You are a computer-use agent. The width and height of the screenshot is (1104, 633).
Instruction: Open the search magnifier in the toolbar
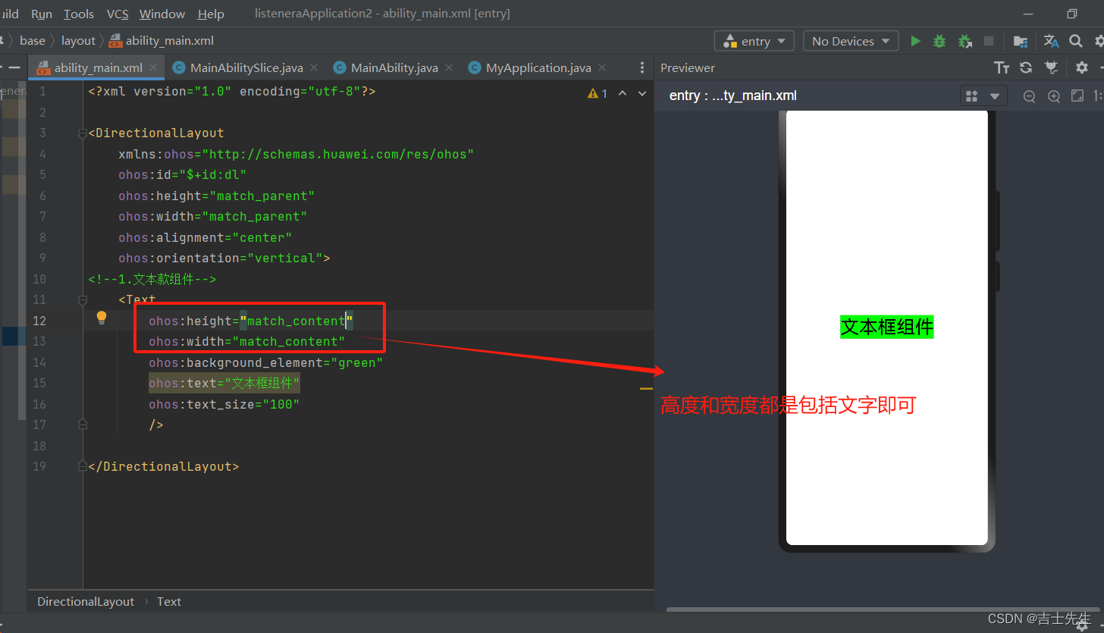(1075, 41)
